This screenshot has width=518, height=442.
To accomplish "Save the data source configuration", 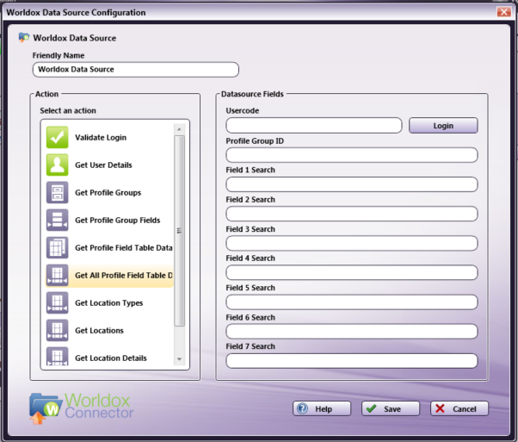I will point(391,408).
